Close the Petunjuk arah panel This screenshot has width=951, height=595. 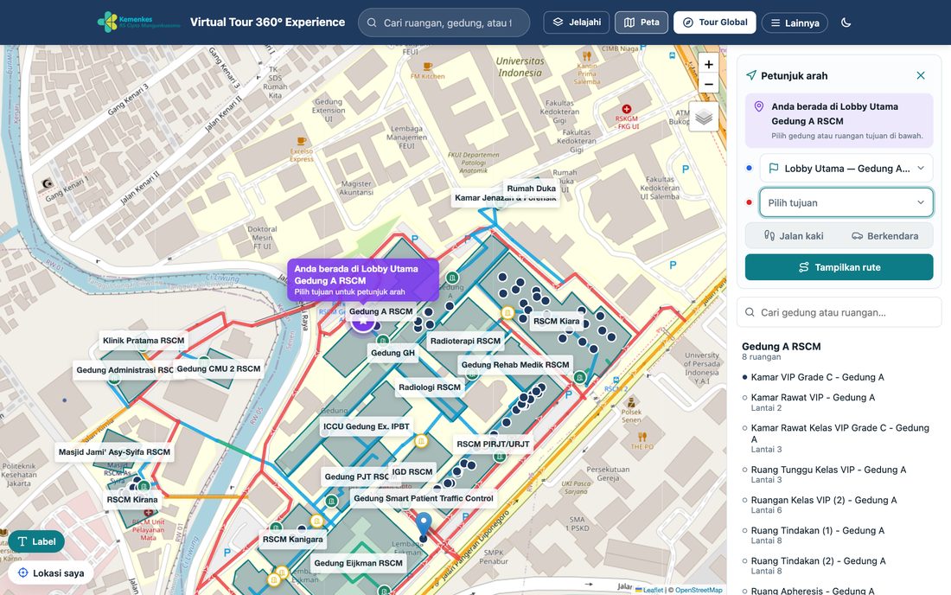click(x=921, y=75)
